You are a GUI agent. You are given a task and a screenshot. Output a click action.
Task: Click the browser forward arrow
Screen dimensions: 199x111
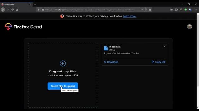click(x=7, y=10)
